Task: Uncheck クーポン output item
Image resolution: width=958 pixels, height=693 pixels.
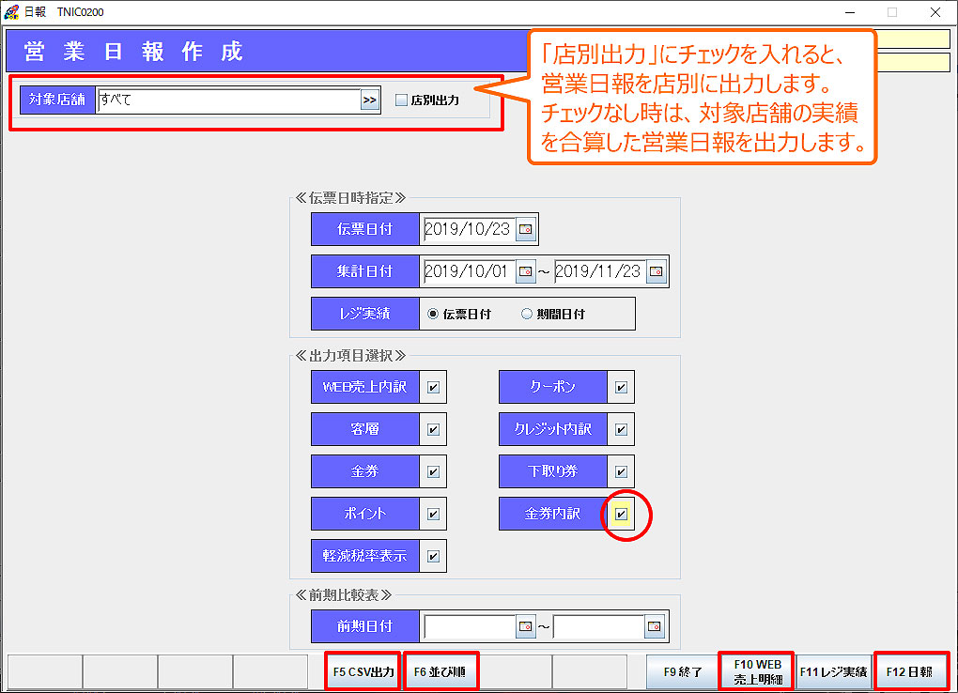Action: pos(622,387)
